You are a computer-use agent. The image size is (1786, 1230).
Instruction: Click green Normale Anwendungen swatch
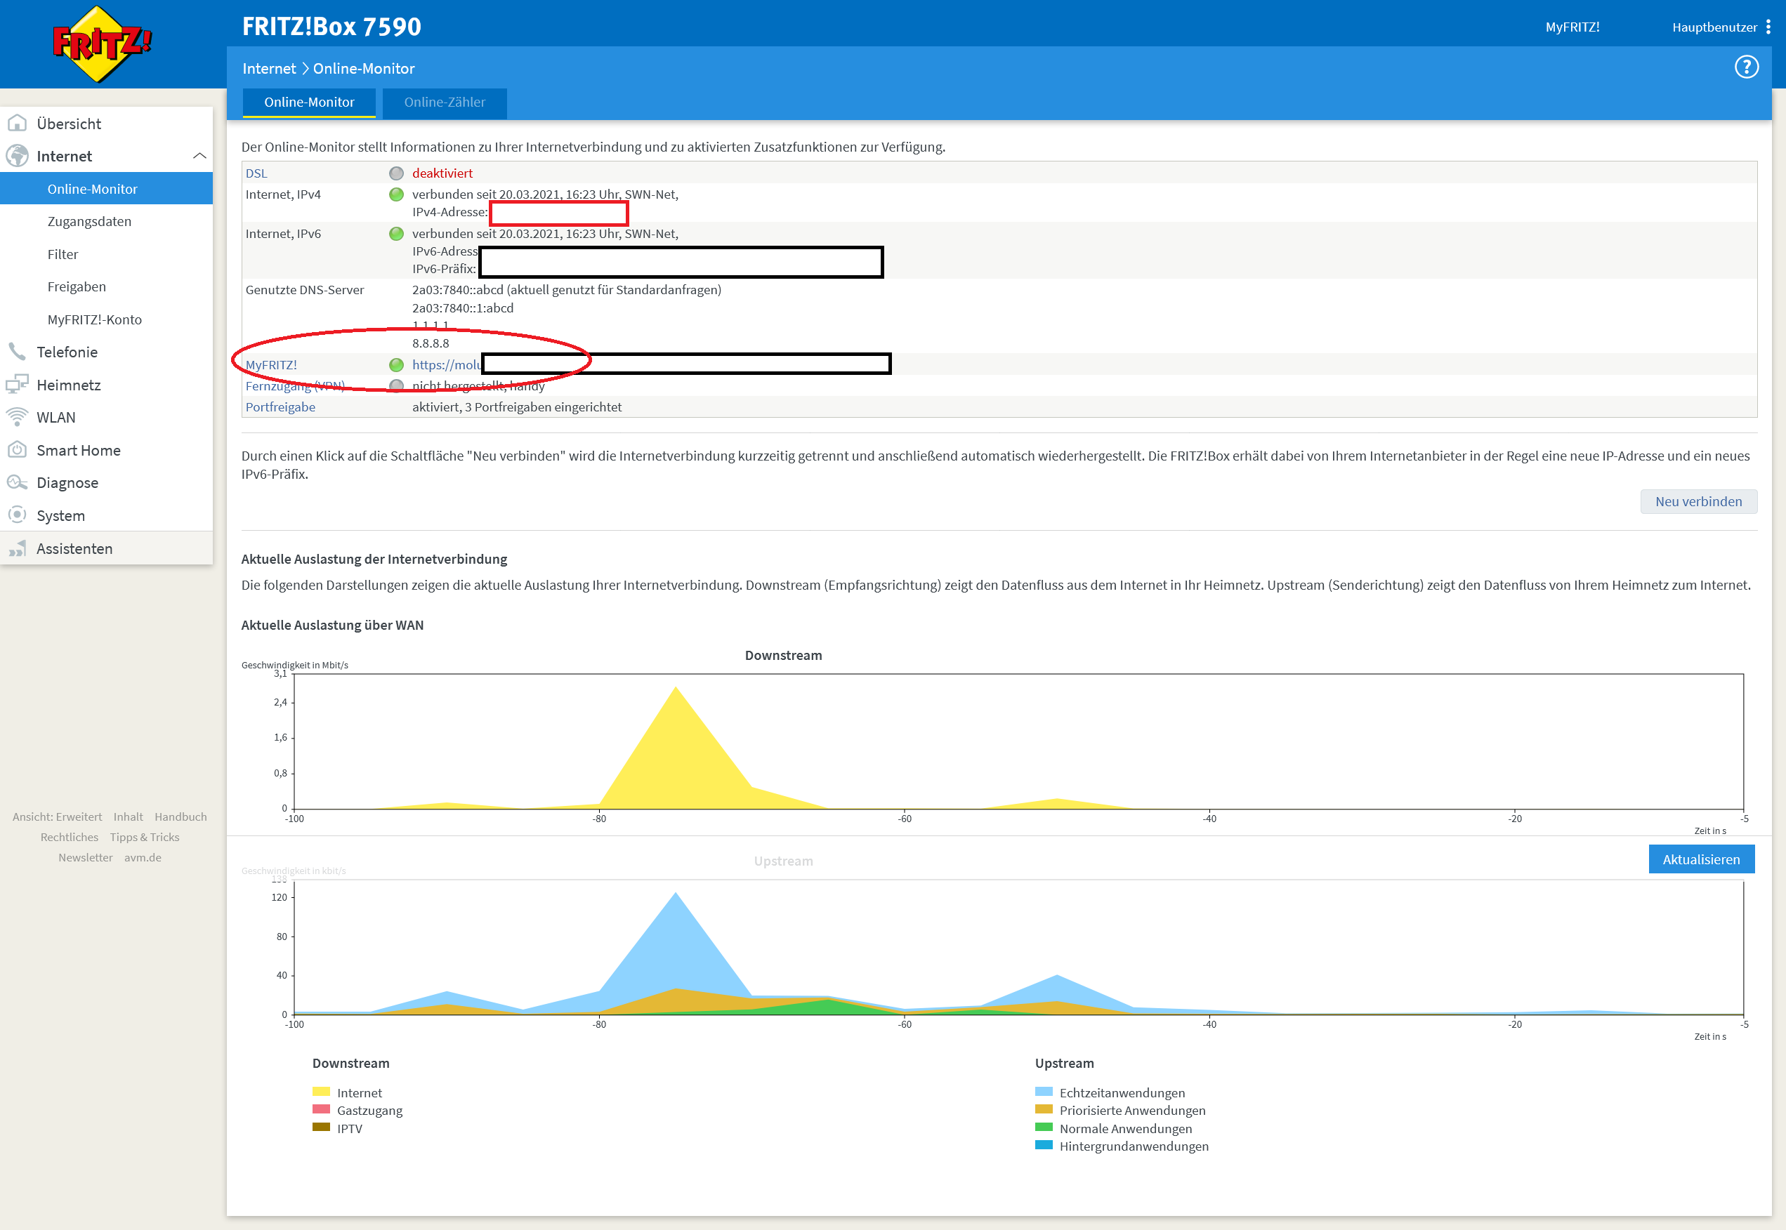[x=1044, y=1127]
